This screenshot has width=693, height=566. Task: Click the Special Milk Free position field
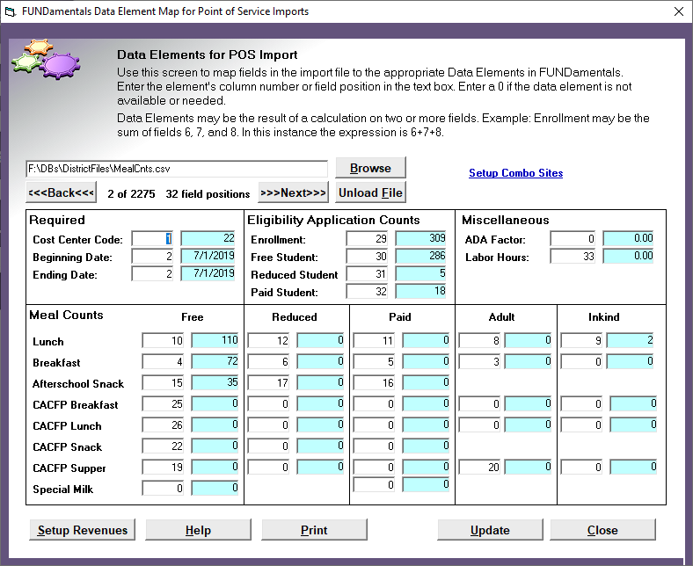163,489
